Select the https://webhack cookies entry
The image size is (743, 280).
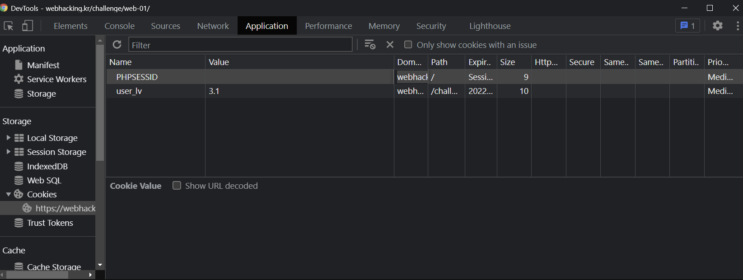pos(47,208)
